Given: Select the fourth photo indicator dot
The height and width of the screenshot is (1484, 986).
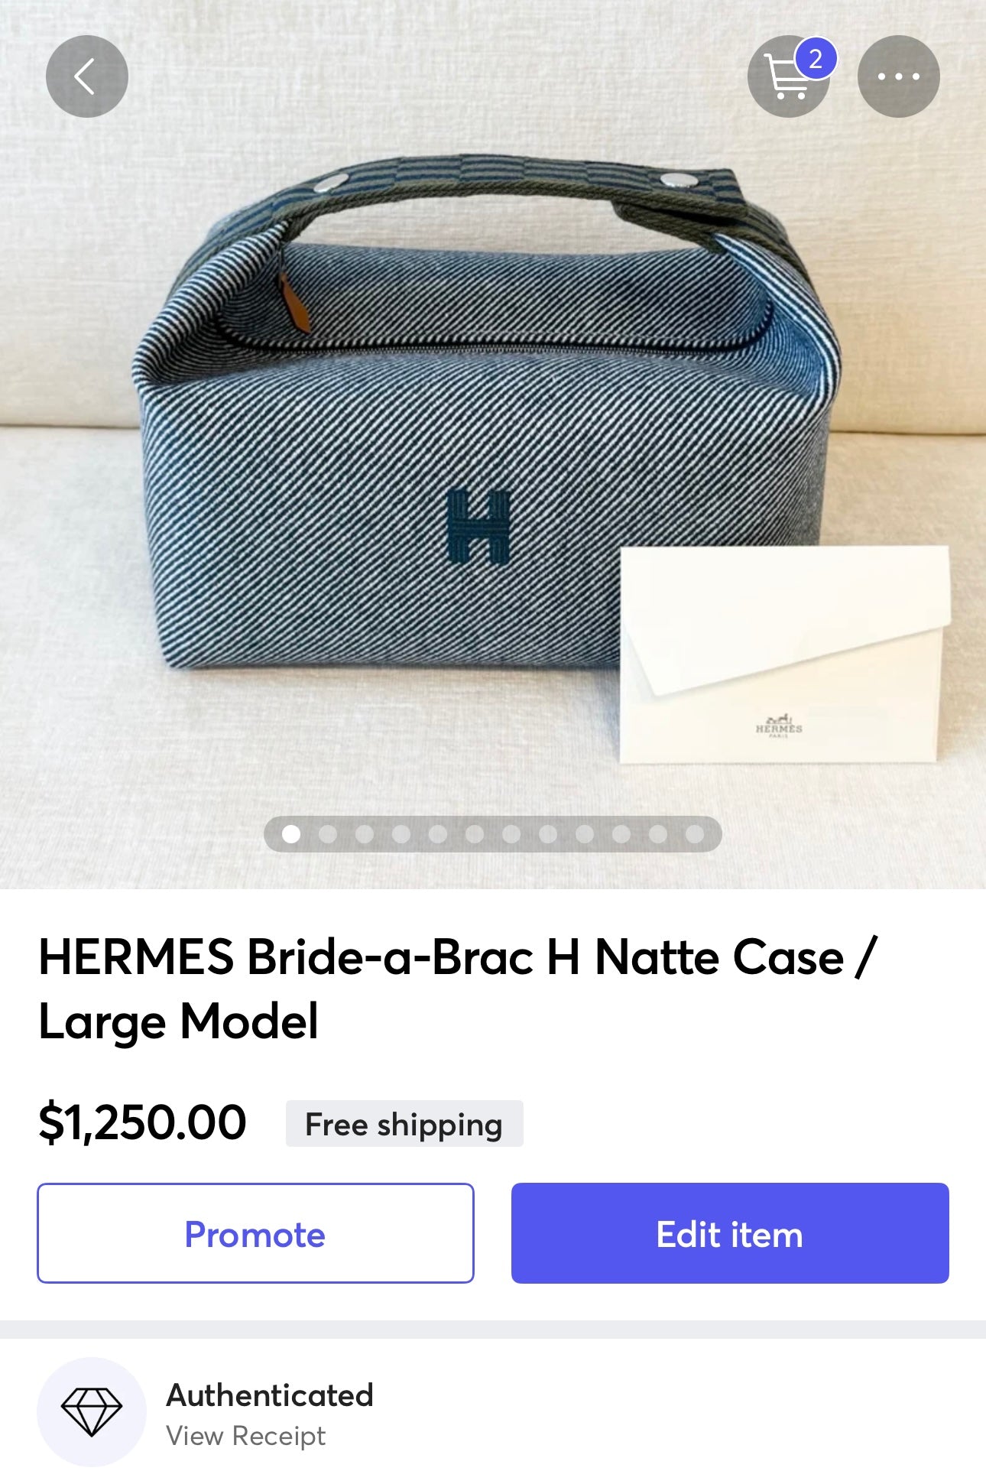Looking at the screenshot, I should pyautogui.click(x=401, y=834).
